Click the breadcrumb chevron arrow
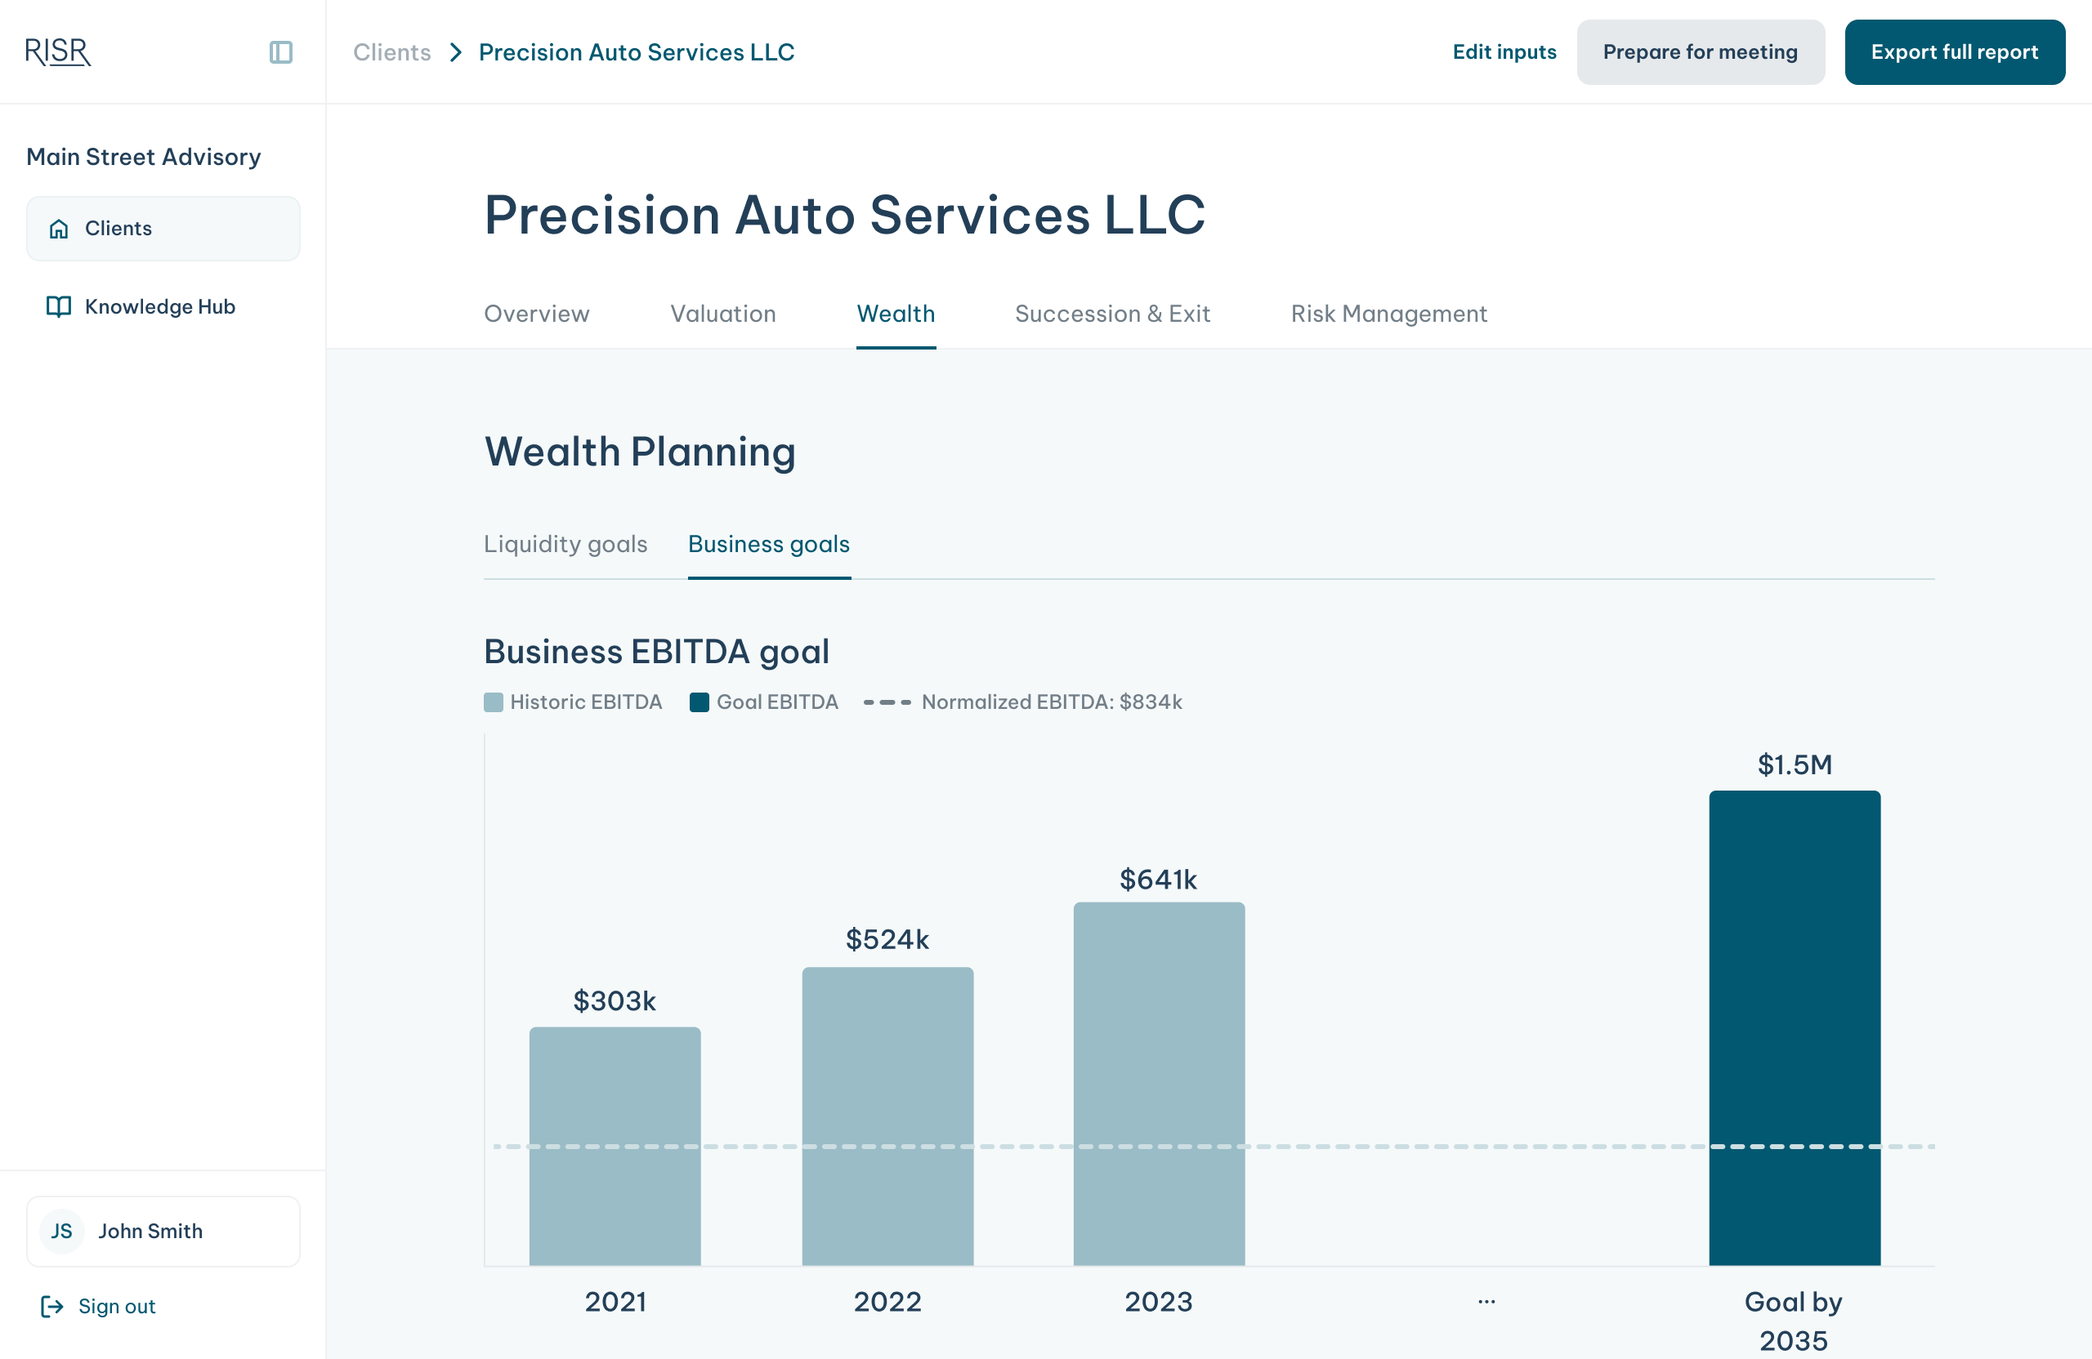2092x1359 pixels. pyautogui.click(x=455, y=51)
